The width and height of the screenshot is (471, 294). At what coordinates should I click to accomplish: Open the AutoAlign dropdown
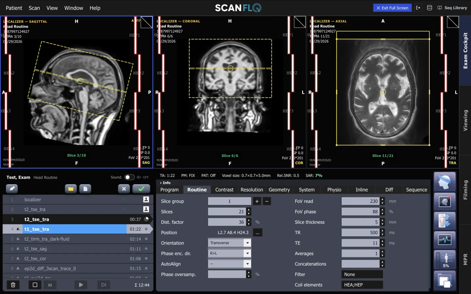click(230, 264)
